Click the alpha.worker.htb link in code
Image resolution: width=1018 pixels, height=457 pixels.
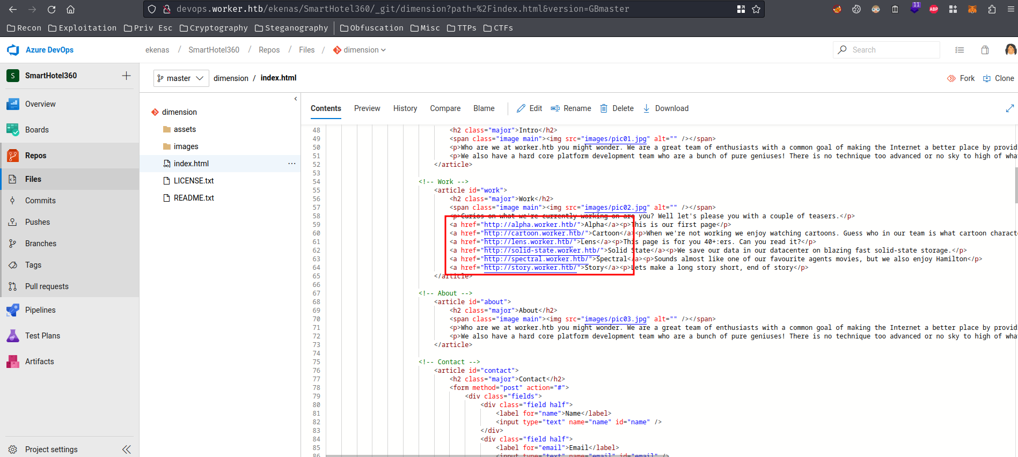tap(530, 225)
